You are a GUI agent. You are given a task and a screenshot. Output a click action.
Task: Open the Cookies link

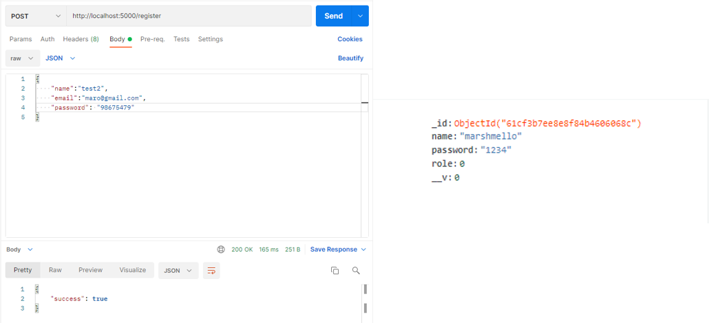pos(350,39)
